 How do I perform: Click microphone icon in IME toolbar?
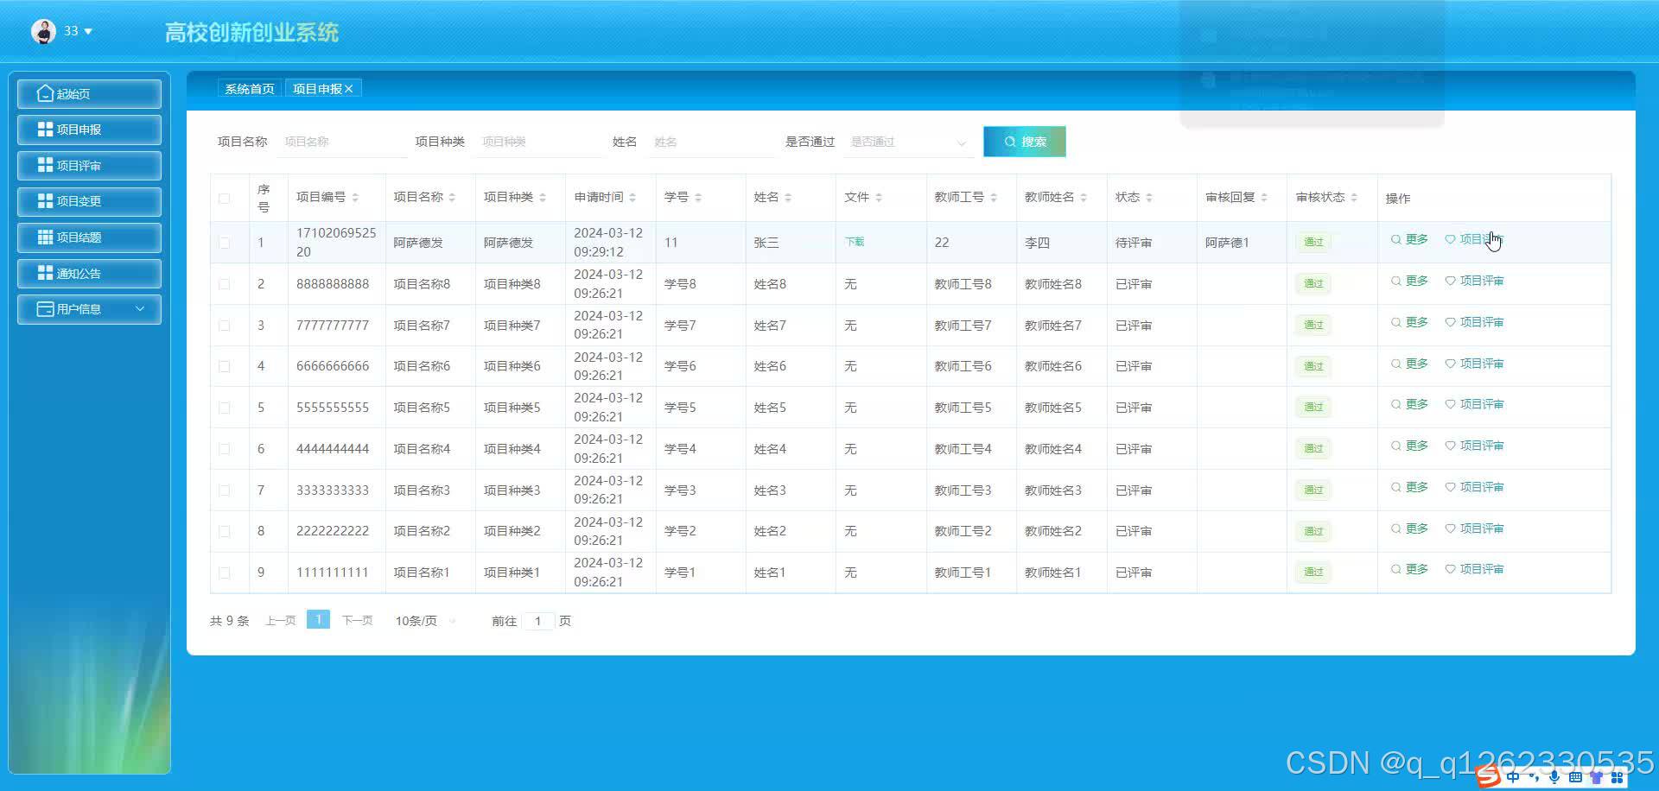[x=1554, y=777]
